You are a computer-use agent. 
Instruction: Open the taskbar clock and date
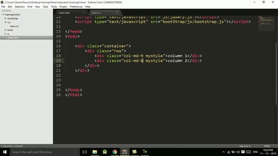click(x=268, y=152)
